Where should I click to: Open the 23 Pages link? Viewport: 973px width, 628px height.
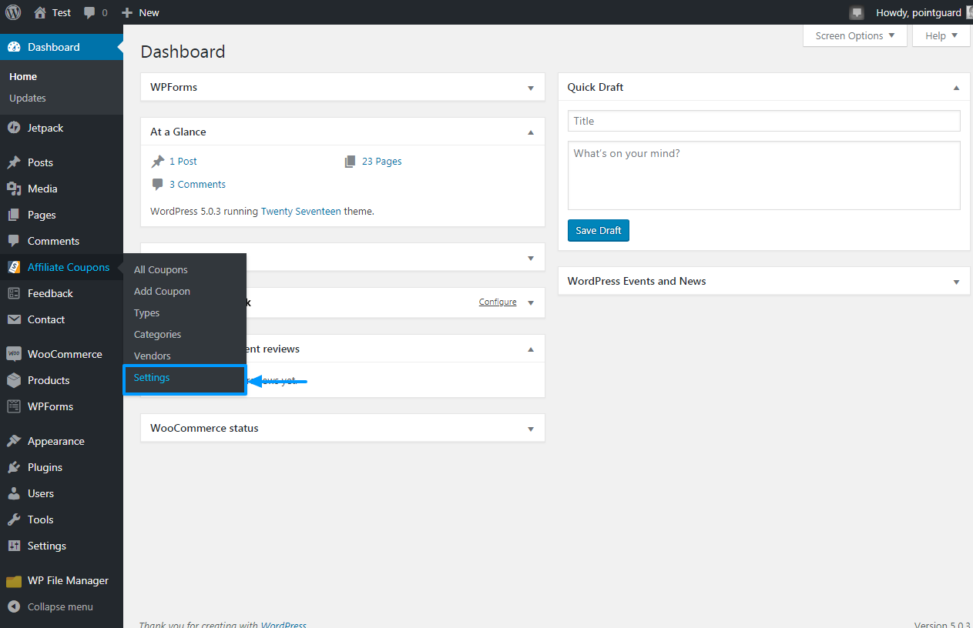click(x=381, y=161)
